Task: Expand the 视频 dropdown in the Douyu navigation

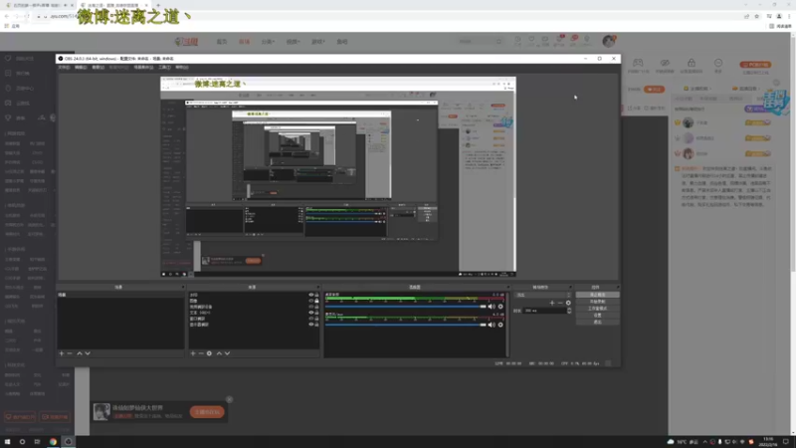Action: click(293, 42)
